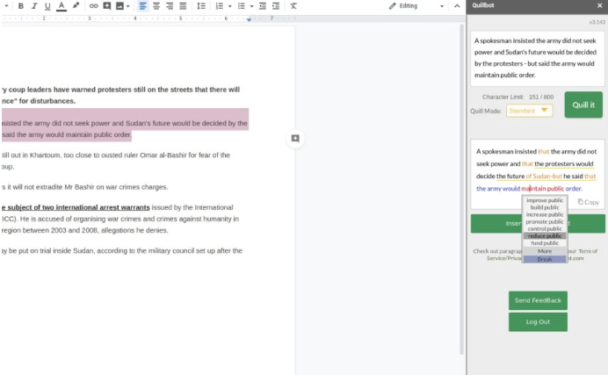Image resolution: width=608 pixels, height=375 pixels.
Task: Collapse the menus with the up chevron
Action: pos(457,6)
